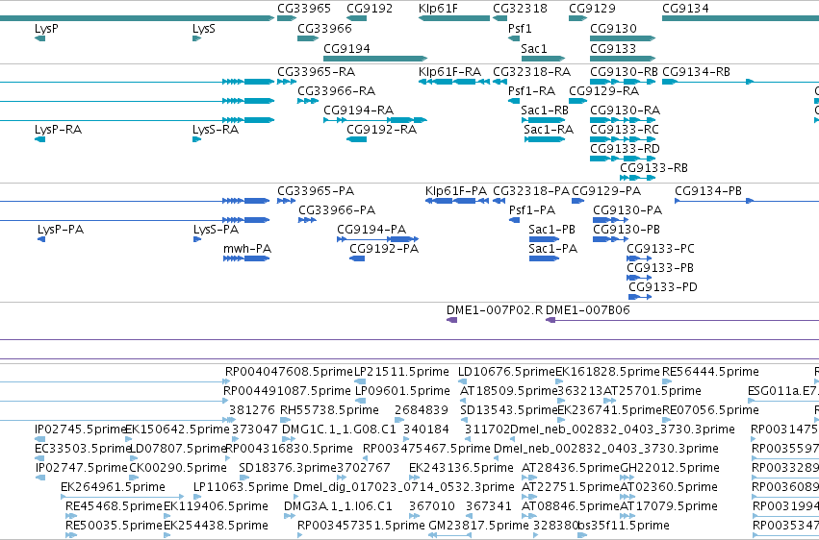Open the RP004047608.5prime EST label
This screenshot has height=540, width=819.
289,372
